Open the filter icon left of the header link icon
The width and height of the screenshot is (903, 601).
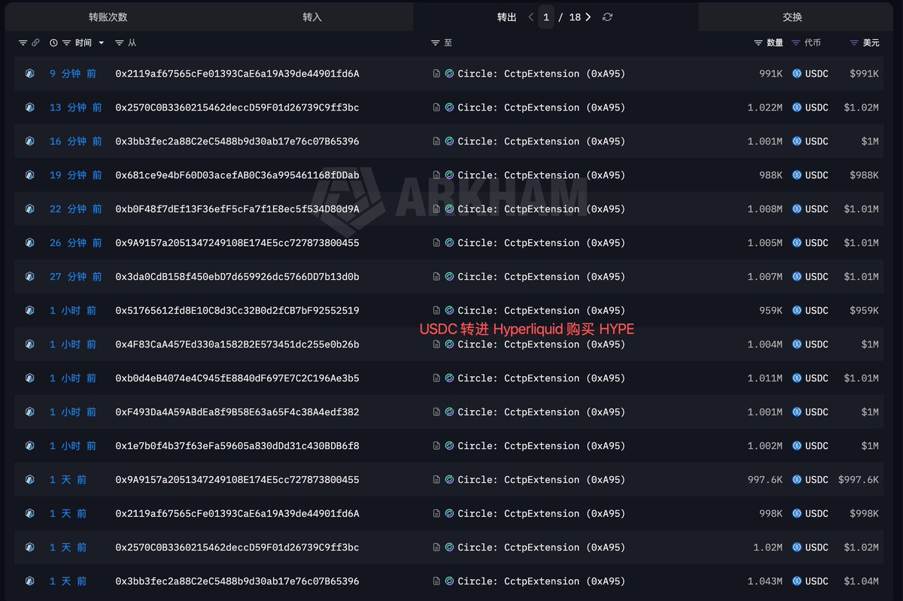23,43
